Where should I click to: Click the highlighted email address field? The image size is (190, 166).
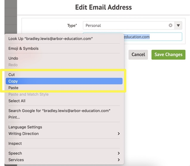click(152, 37)
